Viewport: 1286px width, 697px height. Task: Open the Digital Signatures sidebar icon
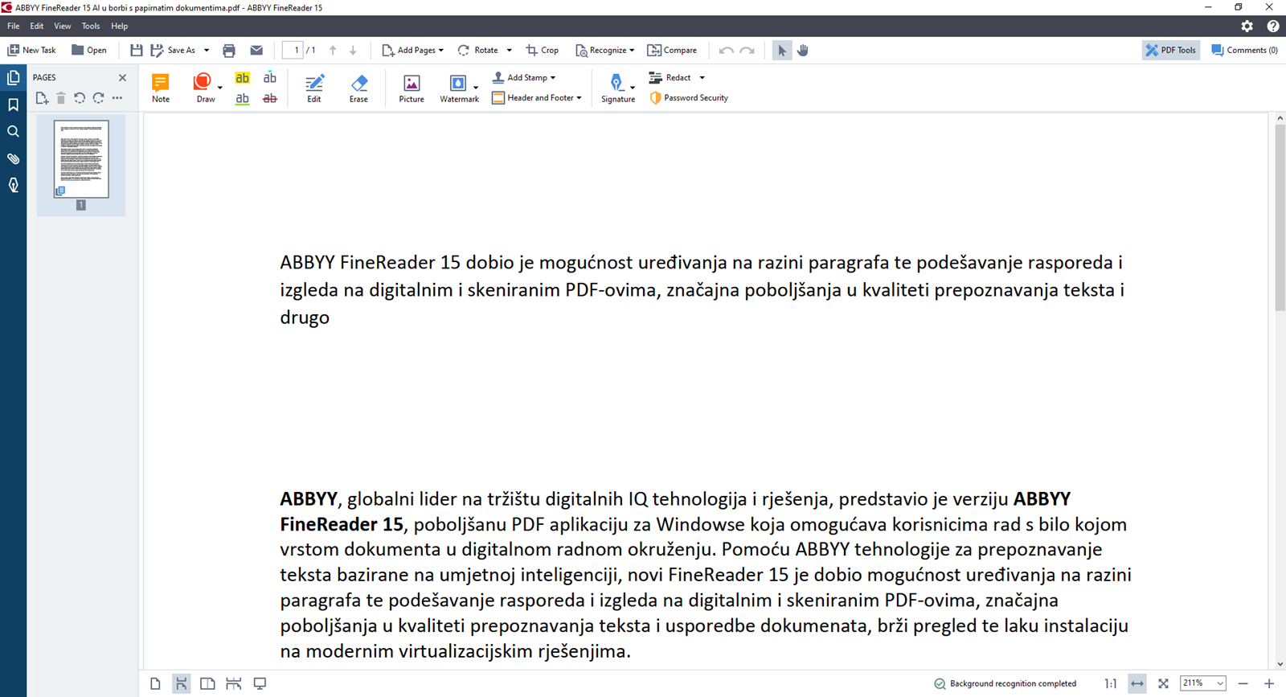click(13, 185)
